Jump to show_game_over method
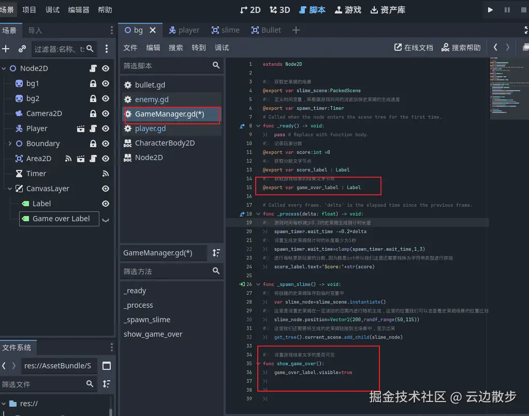This screenshot has width=529, height=416. coord(153,334)
